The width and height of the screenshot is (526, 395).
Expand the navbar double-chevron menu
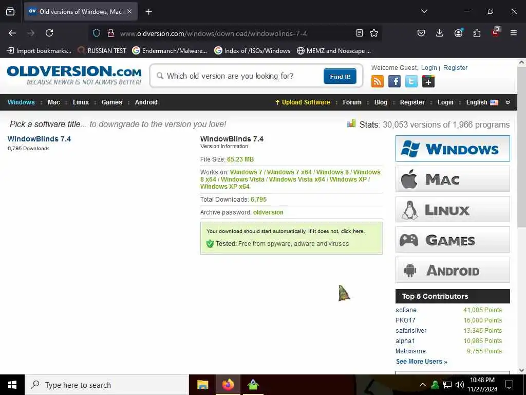(508, 102)
